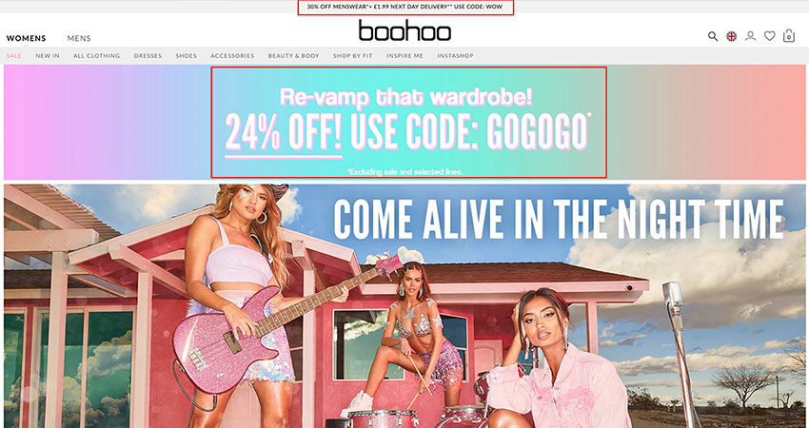Select SHOP BY FIT in navigation
The height and width of the screenshot is (428, 809).
coord(353,56)
